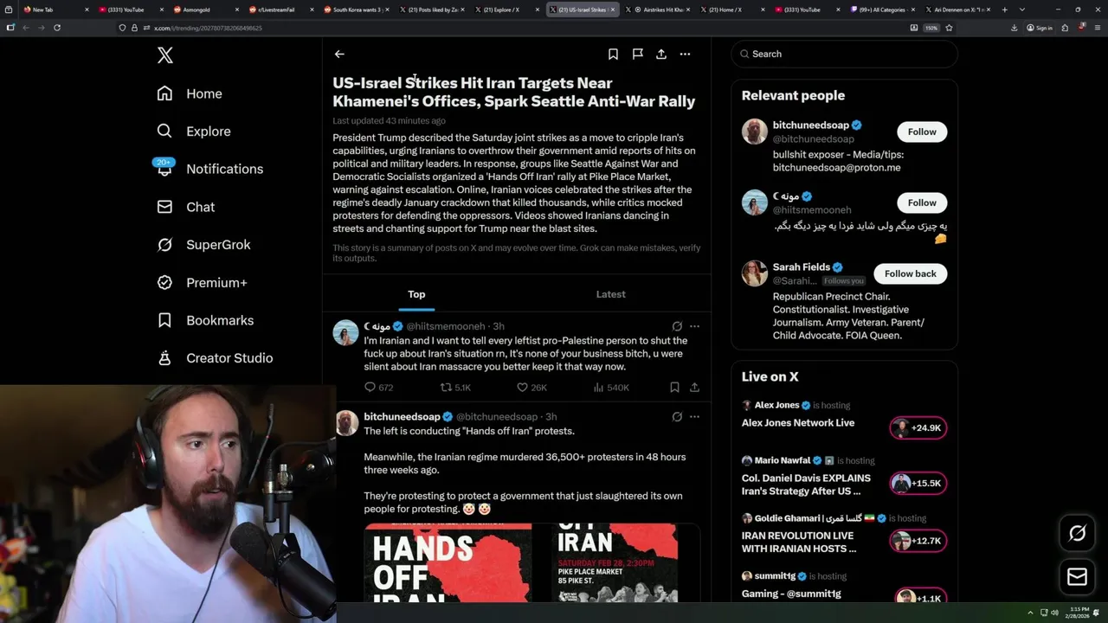Screen dimensions: 1108x623
Task: Open the story's more options menu
Action: [685, 54]
